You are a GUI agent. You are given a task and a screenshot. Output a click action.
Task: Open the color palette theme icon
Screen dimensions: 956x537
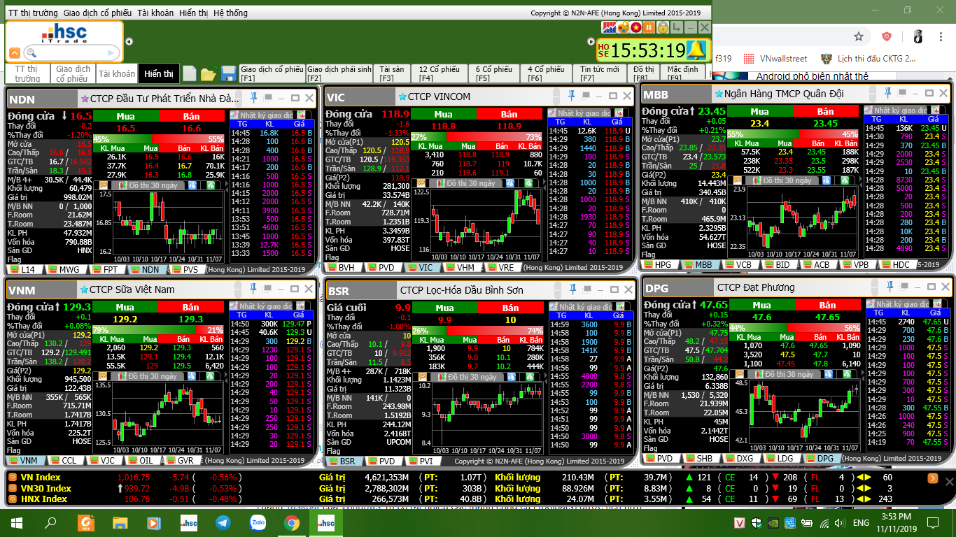[x=623, y=27]
